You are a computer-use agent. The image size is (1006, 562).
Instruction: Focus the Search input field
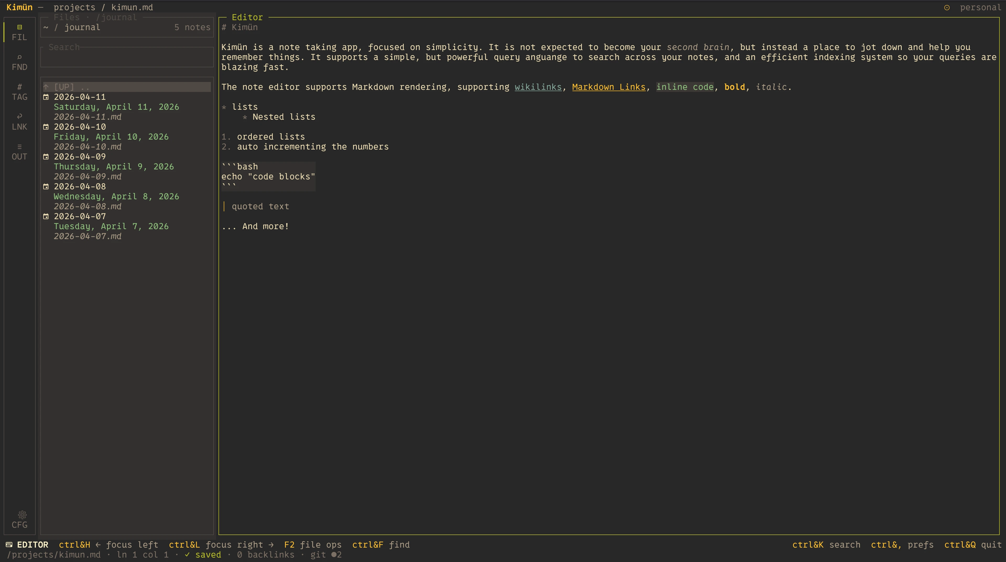pyautogui.click(x=127, y=57)
